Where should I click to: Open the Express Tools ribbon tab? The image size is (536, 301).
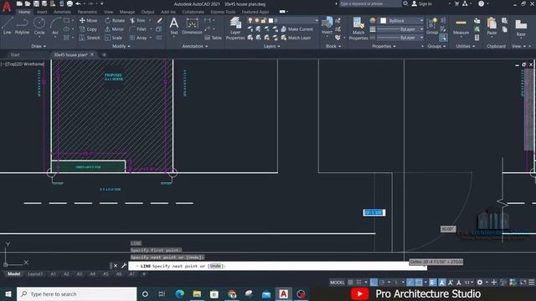pyautogui.click(x=223, y=12)
